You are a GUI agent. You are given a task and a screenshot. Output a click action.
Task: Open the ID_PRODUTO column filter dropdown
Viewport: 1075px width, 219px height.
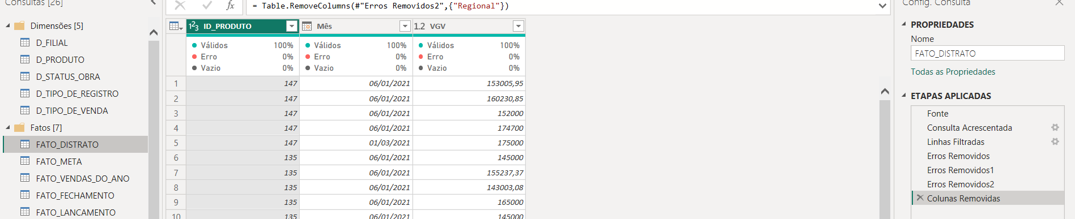coord(291,26)
